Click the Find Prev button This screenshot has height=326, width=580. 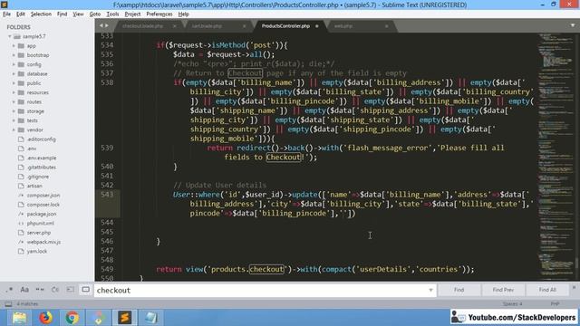click(x=503, y=290)
